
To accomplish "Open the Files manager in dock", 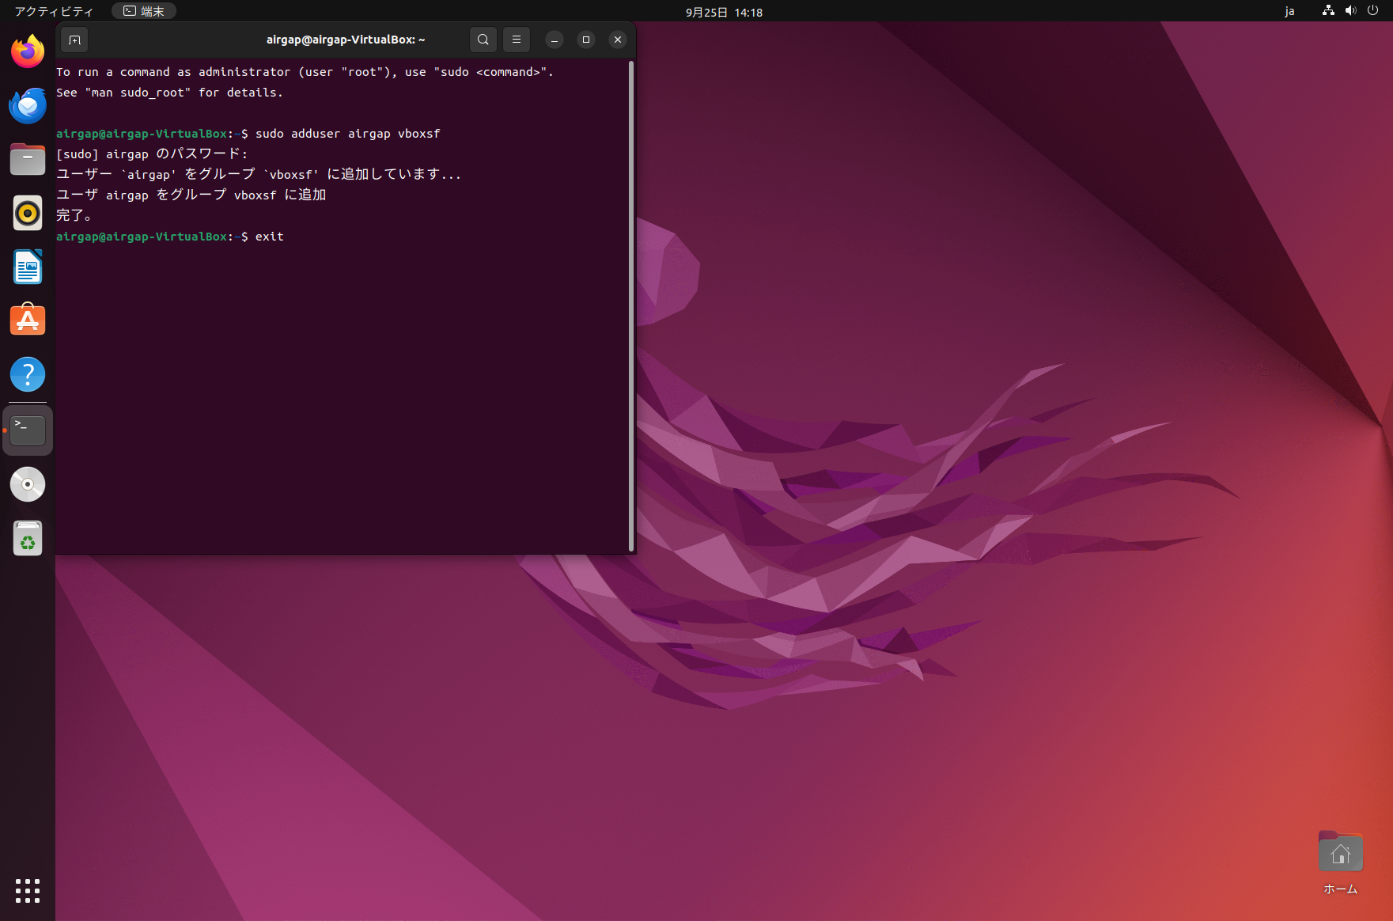I will (28, 160).
